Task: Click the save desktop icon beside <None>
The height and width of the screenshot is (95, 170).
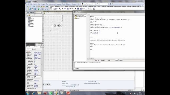Action: click(110, 4)
